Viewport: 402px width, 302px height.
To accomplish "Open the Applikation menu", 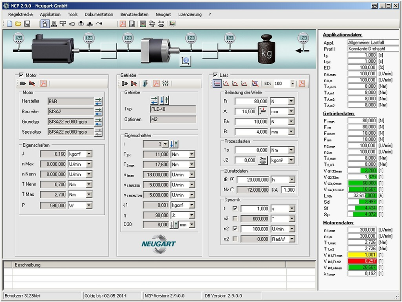I will [x=50, y=14].
